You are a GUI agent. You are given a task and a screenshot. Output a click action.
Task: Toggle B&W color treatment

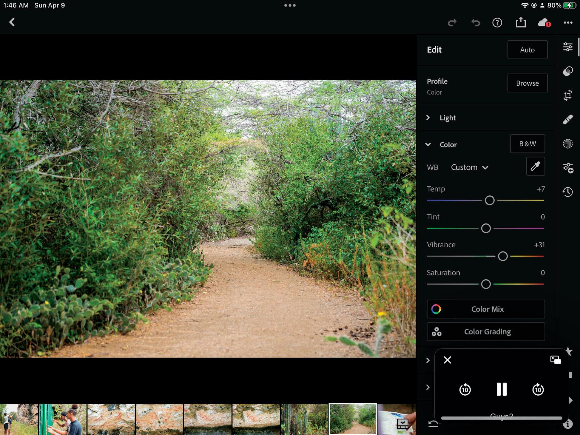point(527,144)
